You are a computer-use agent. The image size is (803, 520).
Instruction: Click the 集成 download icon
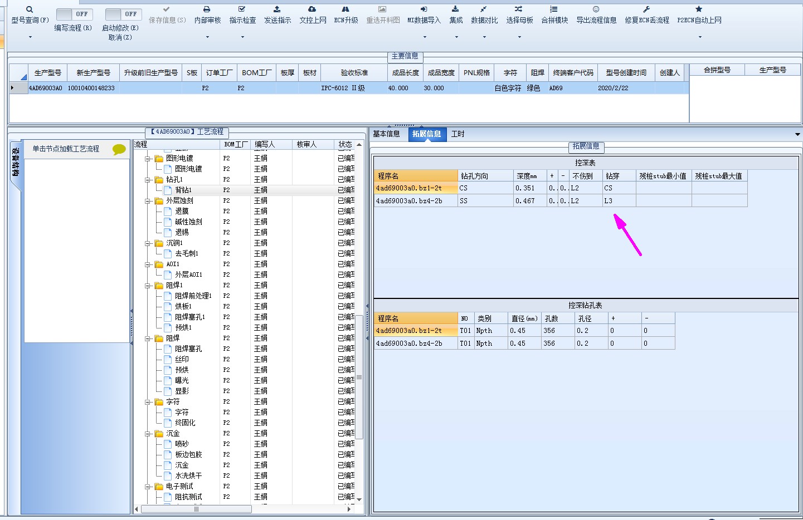pyautogui.click(x=455, y=9)
